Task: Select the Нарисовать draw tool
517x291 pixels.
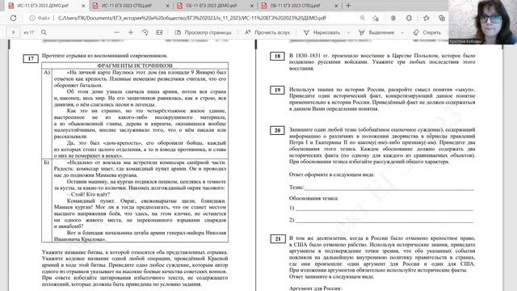Action: click(322, 32)
